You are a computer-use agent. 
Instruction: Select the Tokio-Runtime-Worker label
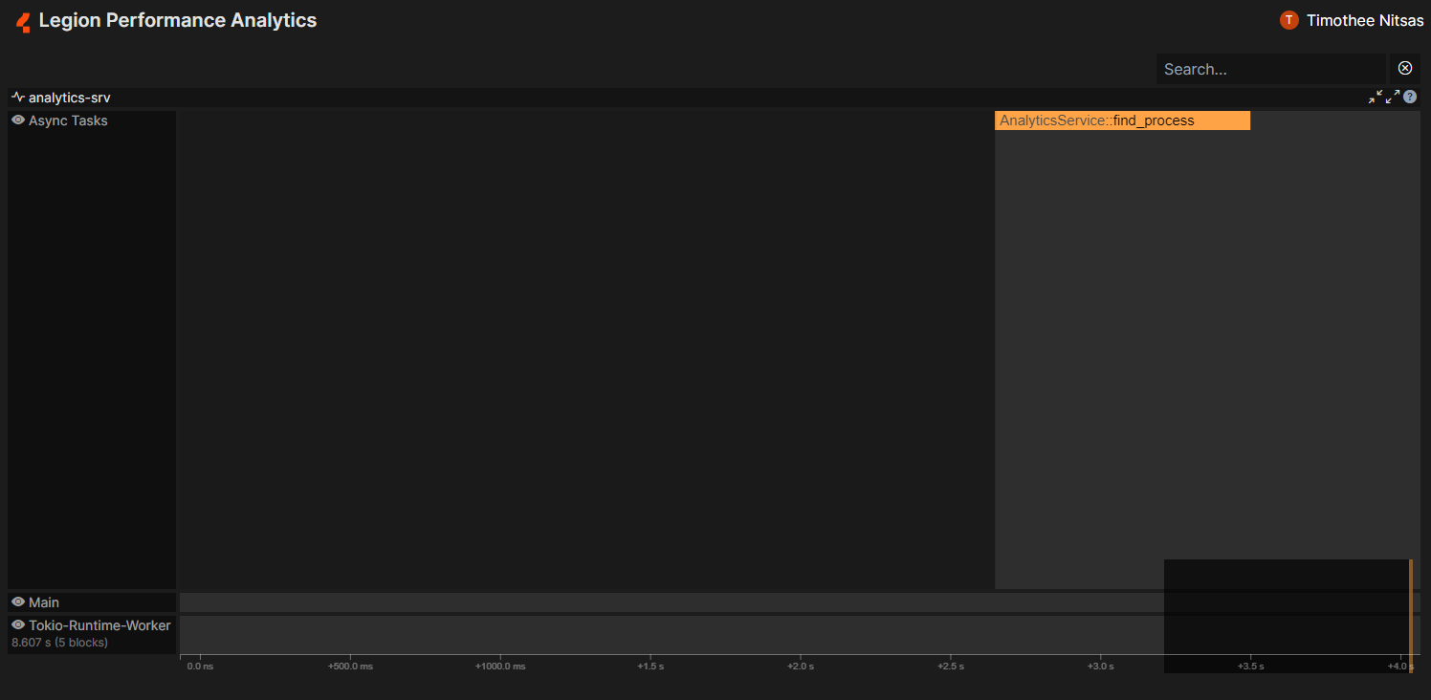pos(99,625)
